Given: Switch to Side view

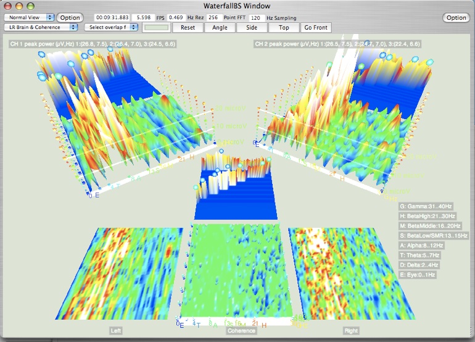Looking at the screenshot, I should click(x=252, y=27).
